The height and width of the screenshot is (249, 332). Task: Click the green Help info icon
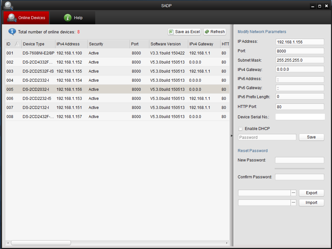(67, 18)
